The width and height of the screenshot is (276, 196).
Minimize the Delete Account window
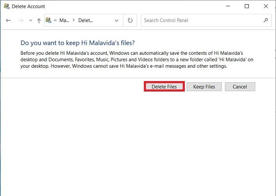tap(228, 6)
